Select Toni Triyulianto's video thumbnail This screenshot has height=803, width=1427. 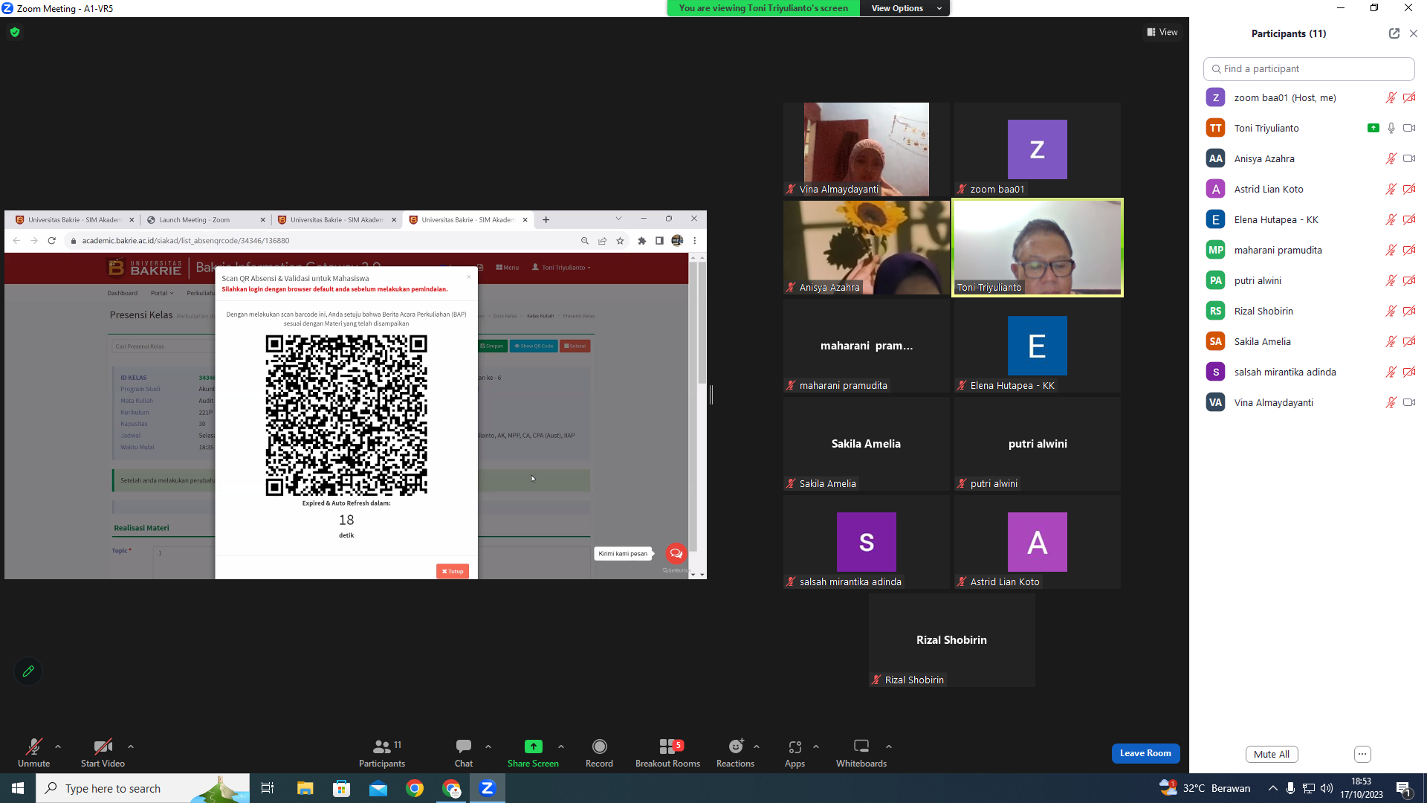[x=1038, y=248]
